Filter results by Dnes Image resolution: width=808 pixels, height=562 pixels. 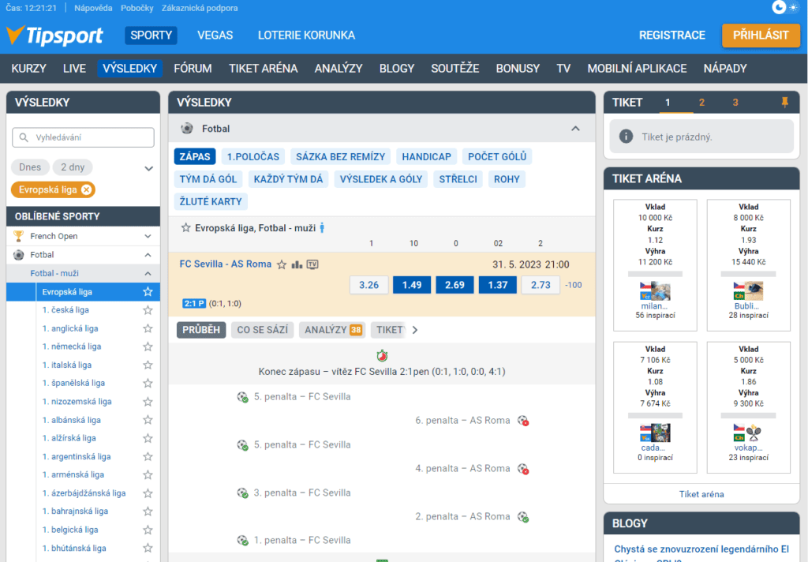click(30, 167)
